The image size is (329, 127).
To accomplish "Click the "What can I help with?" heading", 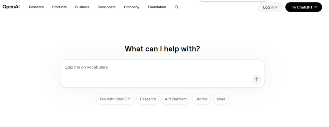I will pyautogui.click(x=162, y=49).
